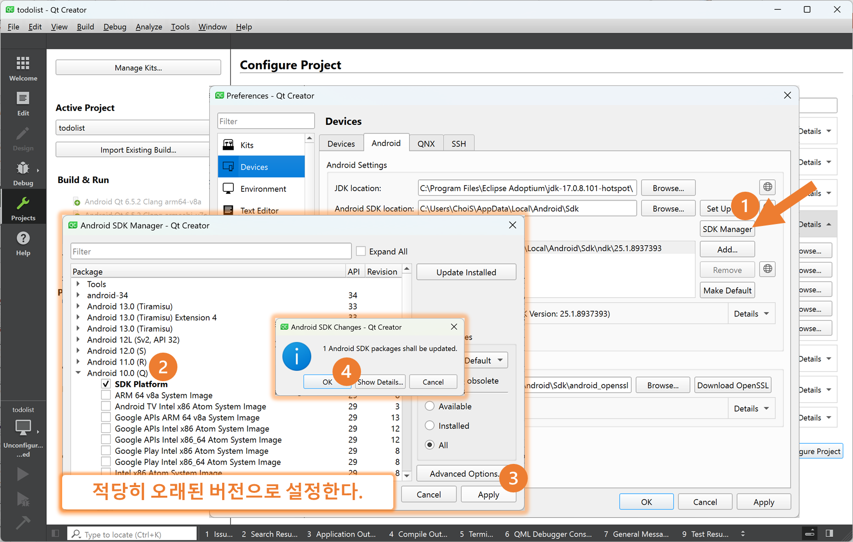Select the Text Editor category
The width and height of the screenshot is (853, 542).
click(261, 210)
